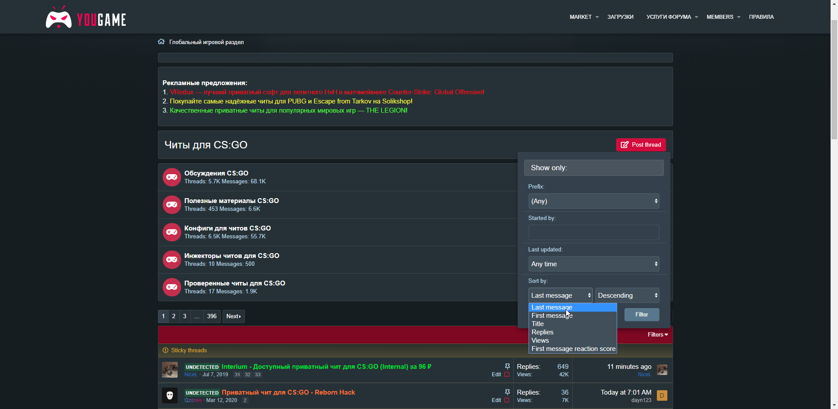Open the '11 minutes ago' latest post link
The height and width of the screenshot is (409, 838).
click(629, 367)
